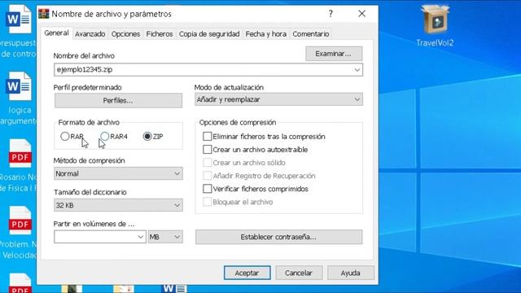
Task: Enable Eliminar ficheros tras la compresión
Action: (207, 137)
